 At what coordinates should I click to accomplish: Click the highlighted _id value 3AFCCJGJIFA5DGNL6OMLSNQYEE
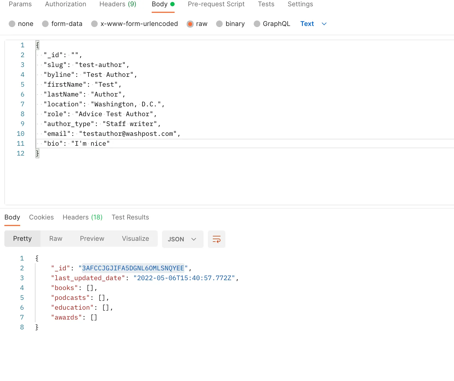coord(133,268)
